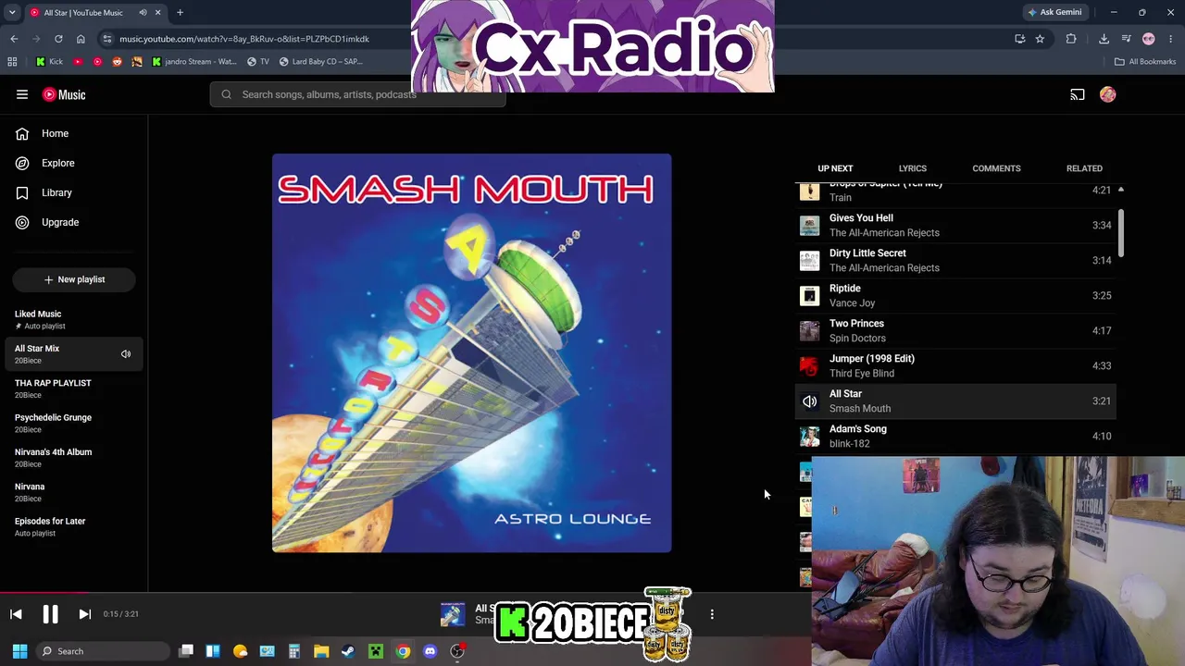Play Gives You Hell from the queue
Image resolution: width=1185 pixels, height=666 pixels.
955,225
